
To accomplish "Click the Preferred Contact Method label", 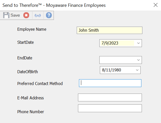I will point(40,84).
